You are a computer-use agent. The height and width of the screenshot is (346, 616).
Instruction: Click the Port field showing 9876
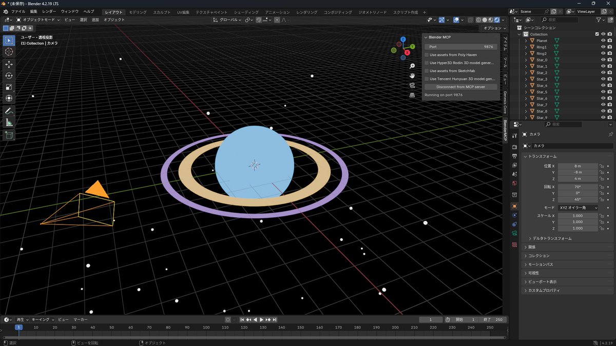(460, 47)
